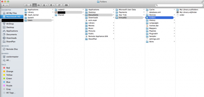
Task: Go back with the left arrow button
Action: click(x=3, y=5)
